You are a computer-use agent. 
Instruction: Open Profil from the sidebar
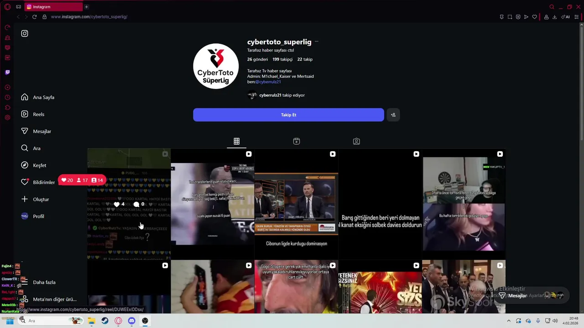point(32,216)
